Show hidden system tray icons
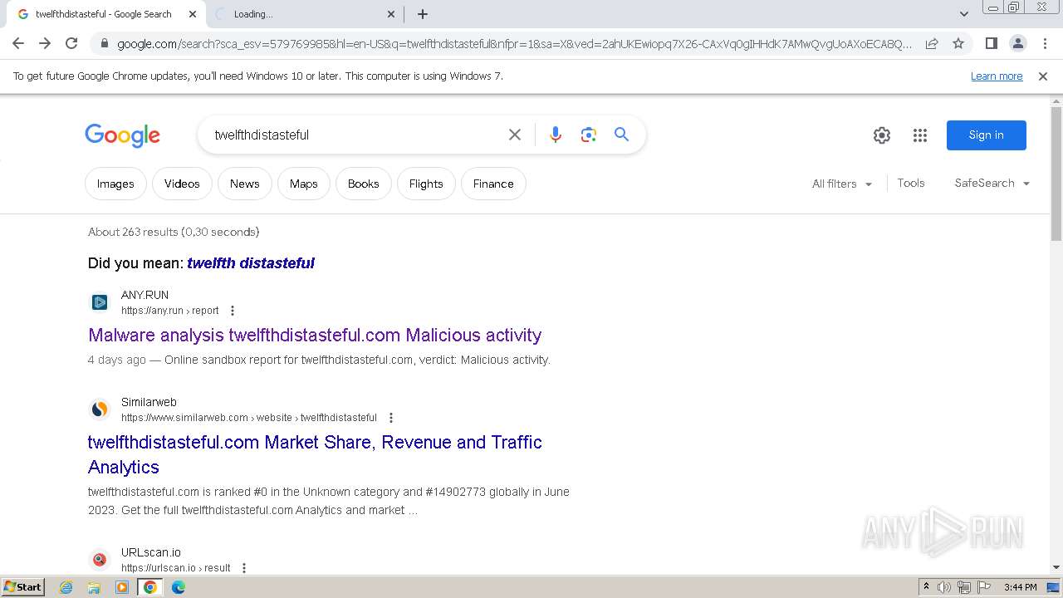Screen dimensions: 1063x598 click(x=926, y=587)
